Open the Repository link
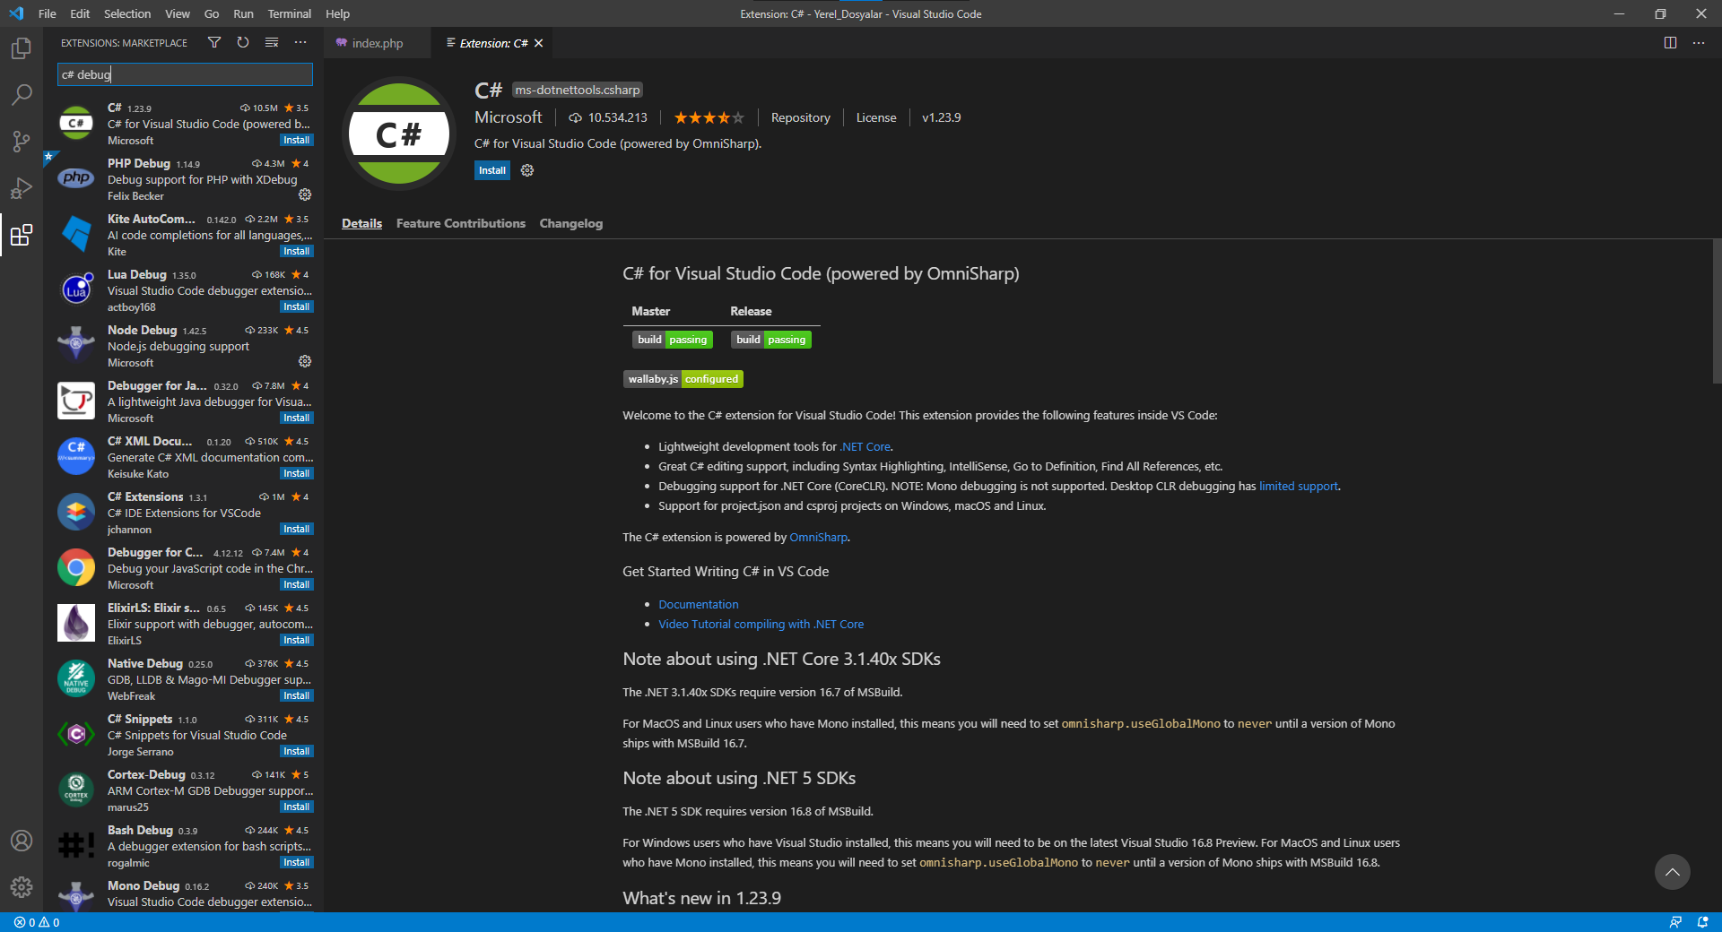Viewport: 1722px width, 932px height. coord(801,117)
